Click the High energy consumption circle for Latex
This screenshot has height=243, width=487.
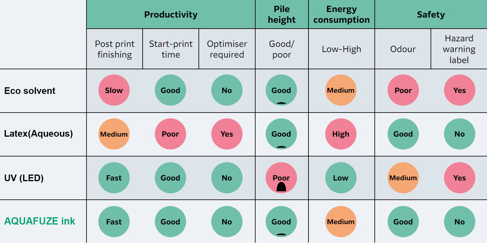click(341, 134)
